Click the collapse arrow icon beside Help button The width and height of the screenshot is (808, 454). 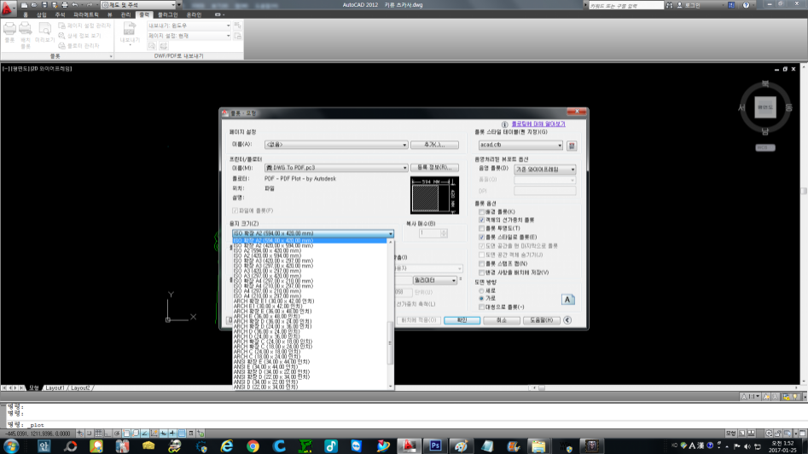tap(567, 319)
